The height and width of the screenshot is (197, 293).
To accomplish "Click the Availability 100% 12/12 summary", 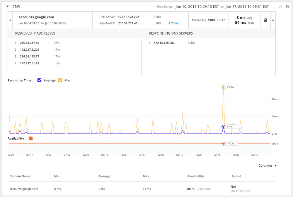I will [208, 20].
